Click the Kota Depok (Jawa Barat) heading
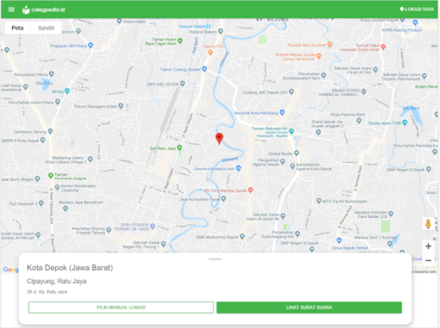 (70, 268)
